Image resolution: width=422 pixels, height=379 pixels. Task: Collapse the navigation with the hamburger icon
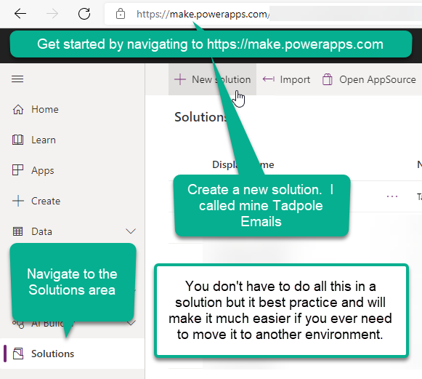pos(17,79)
